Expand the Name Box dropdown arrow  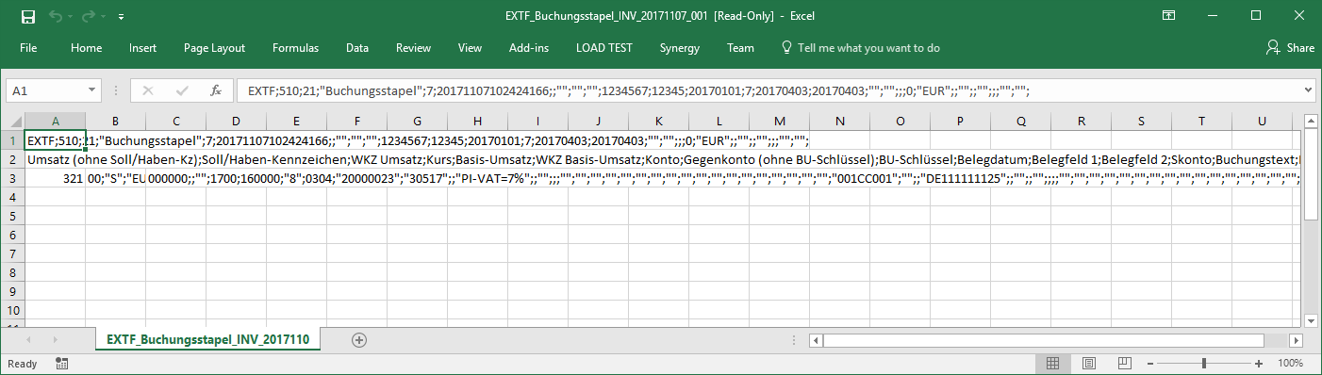click(92, 90)
